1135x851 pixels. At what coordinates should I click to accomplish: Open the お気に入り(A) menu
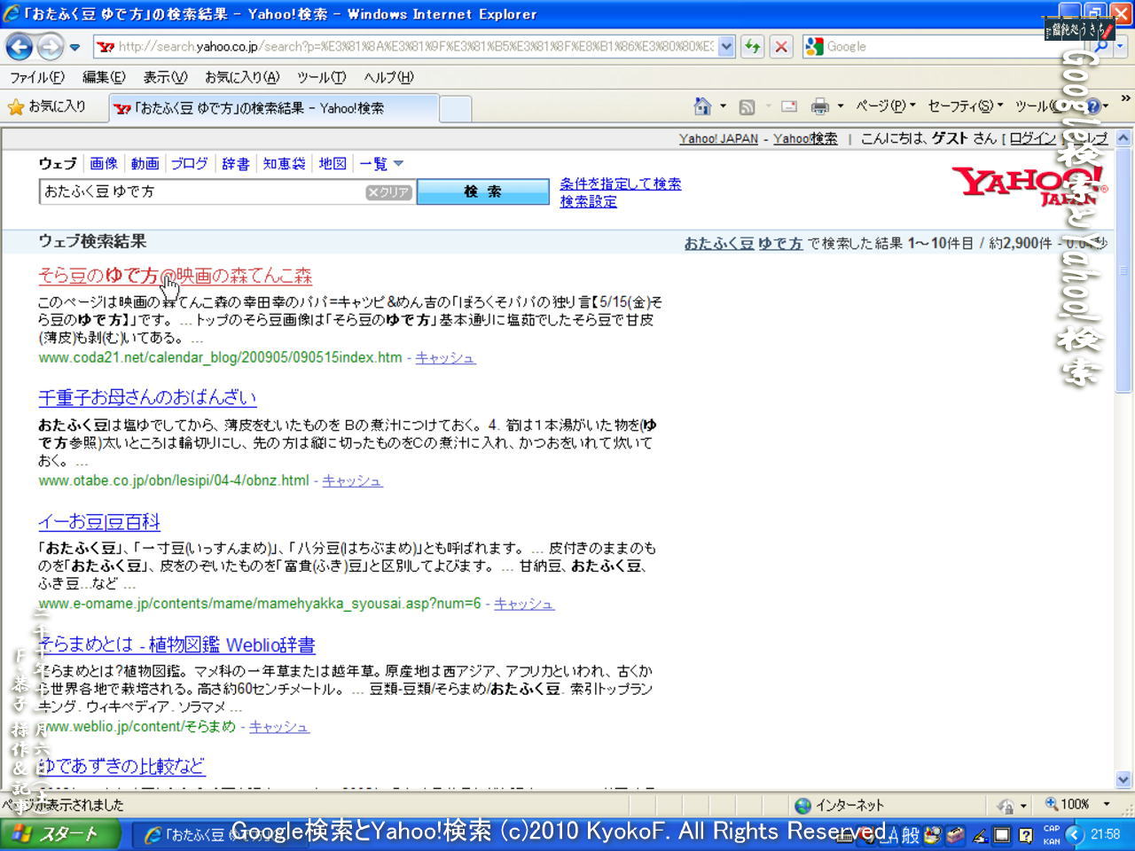pos(241,77)
